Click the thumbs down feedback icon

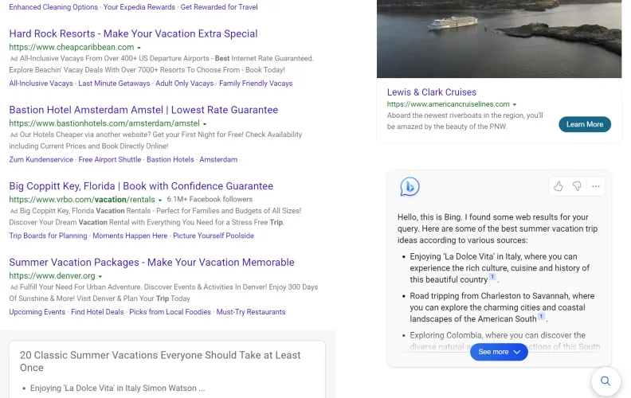[577, 186]
